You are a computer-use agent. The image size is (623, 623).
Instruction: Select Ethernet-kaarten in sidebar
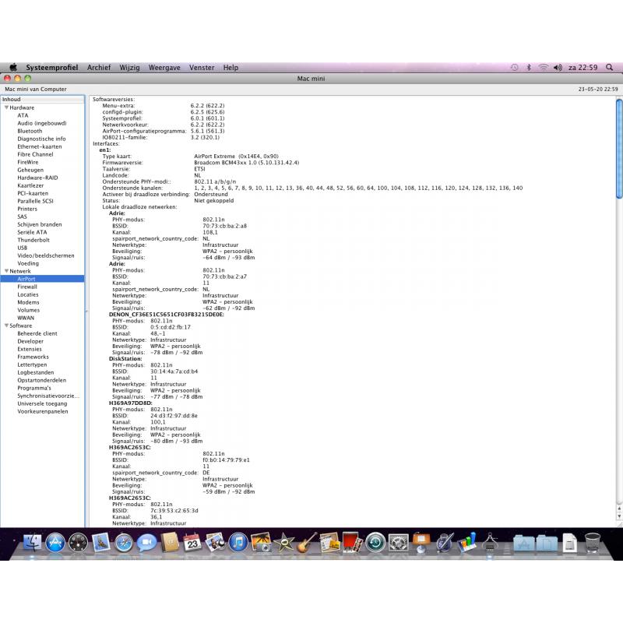(40, 146)
